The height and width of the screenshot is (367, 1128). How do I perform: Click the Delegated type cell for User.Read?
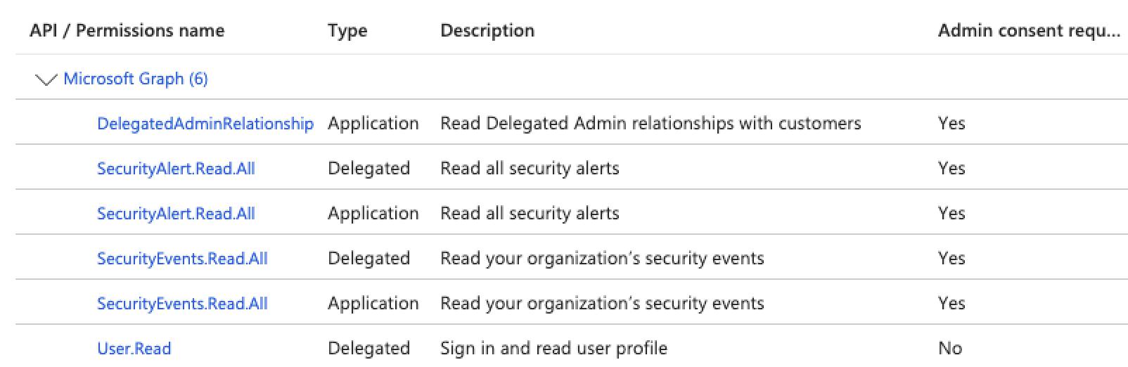[368, 349]
